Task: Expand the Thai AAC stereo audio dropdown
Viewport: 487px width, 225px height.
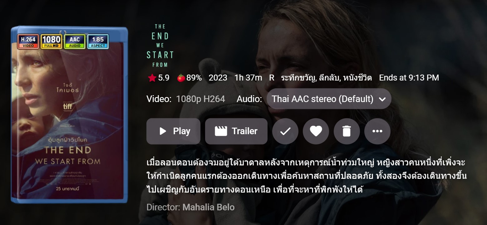Action: 329,99
